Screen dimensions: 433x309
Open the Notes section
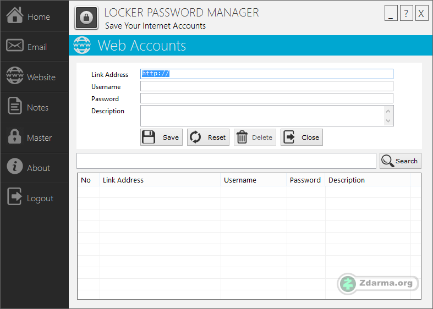click(34, 107)
